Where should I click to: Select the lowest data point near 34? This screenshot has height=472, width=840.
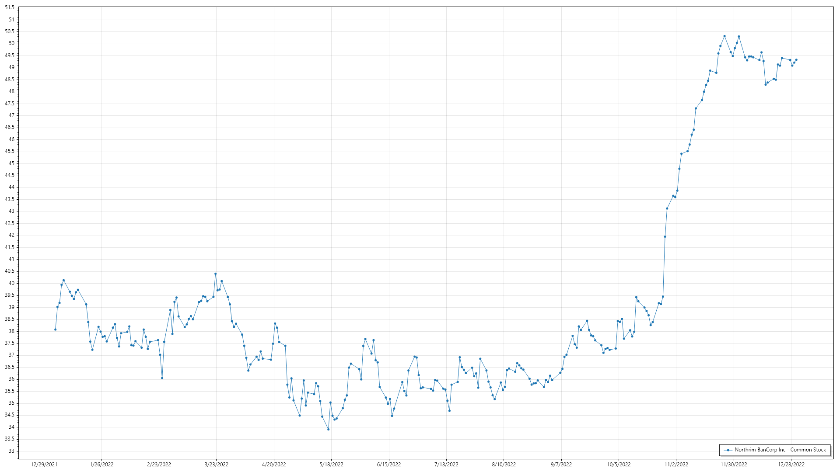click(x=328, y=429)
